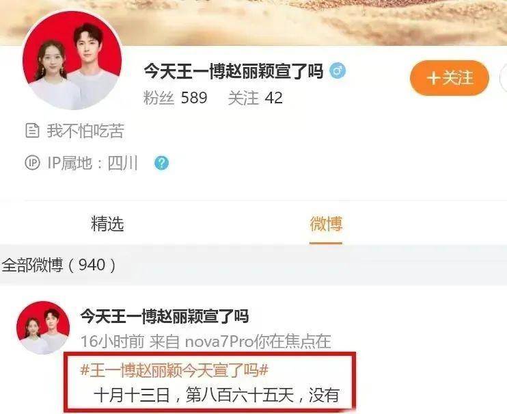Click the post source nova7Pro你在焦点在
This screenshot has height=414, width=507.
click(258, 341)
